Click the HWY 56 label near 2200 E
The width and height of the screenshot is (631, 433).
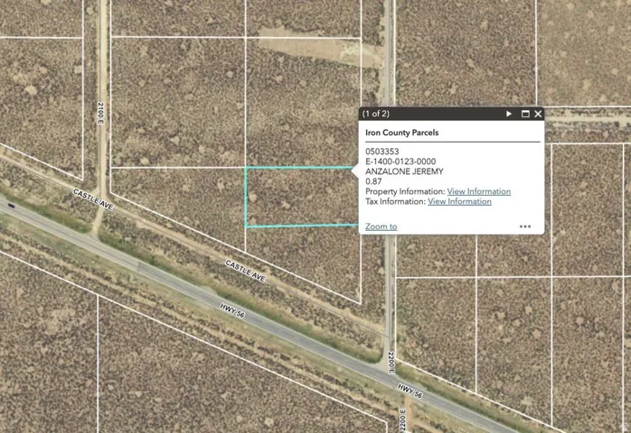(410, 392)
